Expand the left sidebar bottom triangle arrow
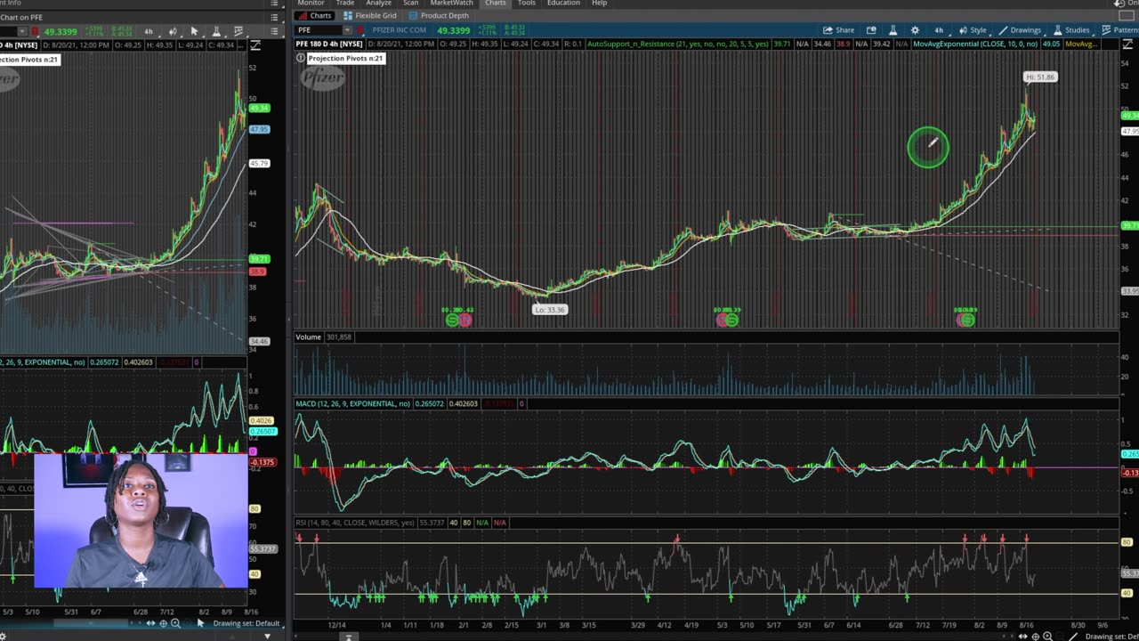Screen dimensions: 1139x641 (268, 636)
